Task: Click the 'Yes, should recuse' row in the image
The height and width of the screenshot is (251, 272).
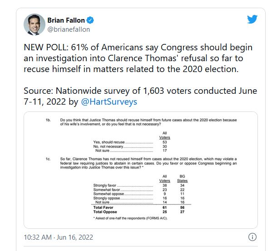Action: (130, 142)
